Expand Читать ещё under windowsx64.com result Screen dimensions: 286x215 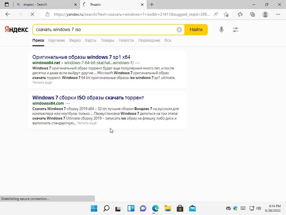tap(87, 123)
